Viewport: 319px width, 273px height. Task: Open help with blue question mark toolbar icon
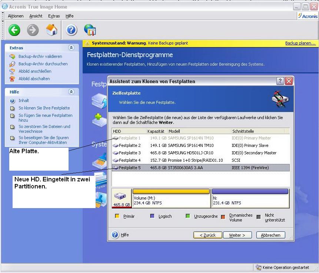[71, 30]
